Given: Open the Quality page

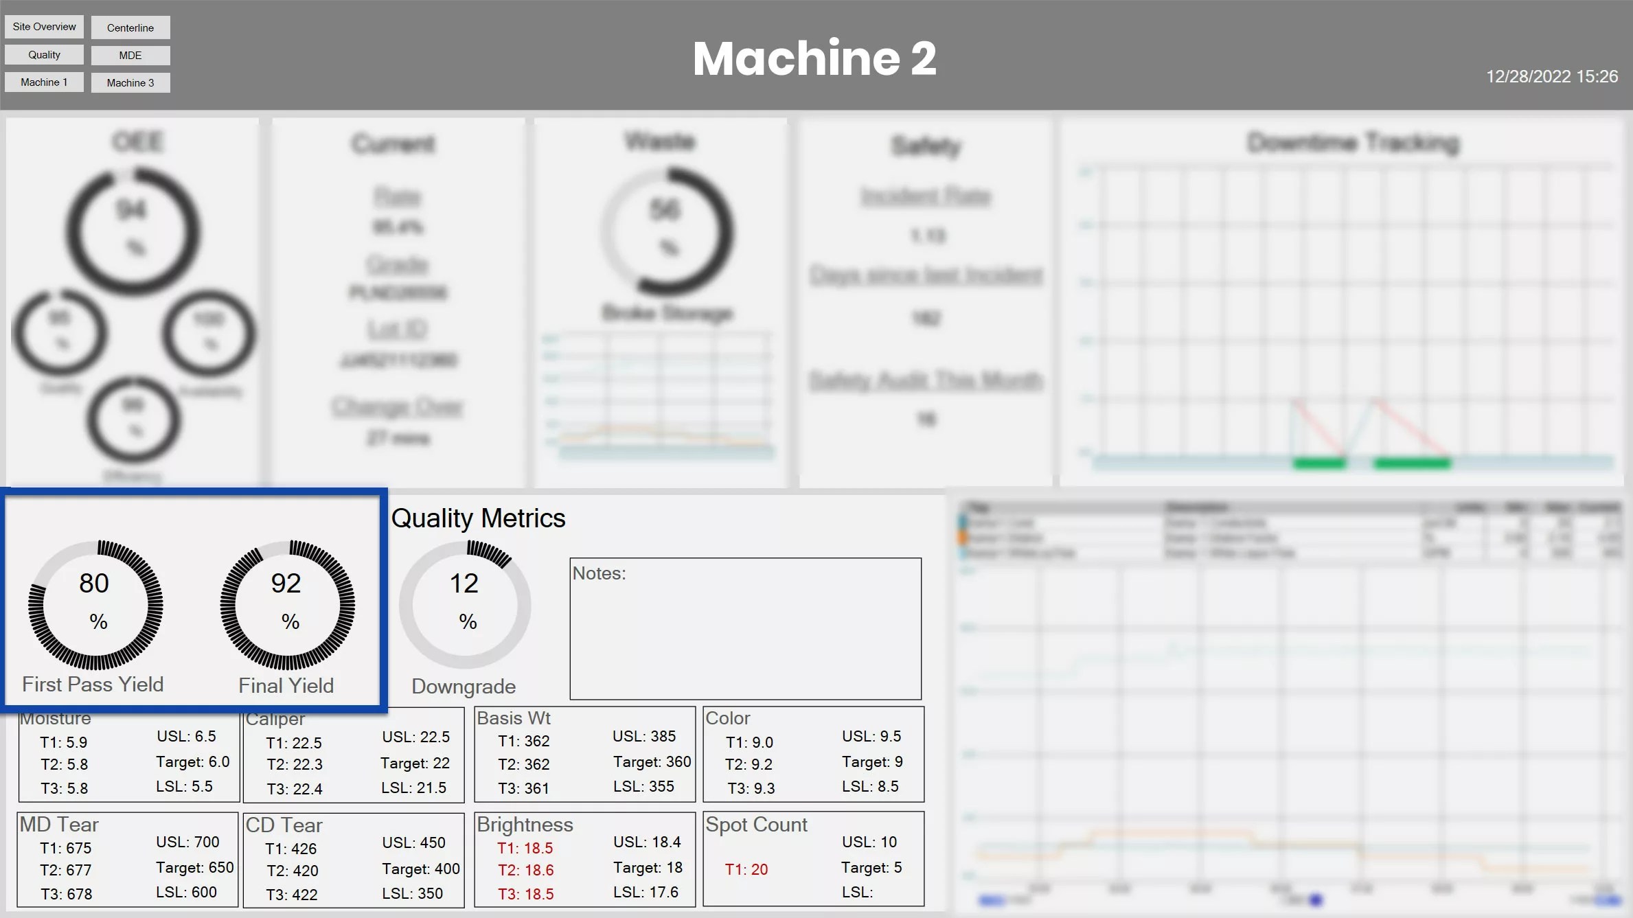Looking at the screenshot, I should (x=44, y=54).
